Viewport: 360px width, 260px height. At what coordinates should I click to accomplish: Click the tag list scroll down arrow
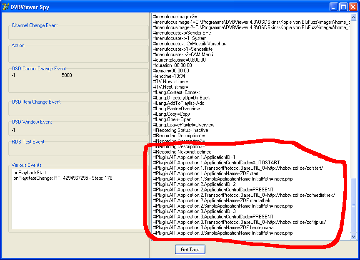[x=354, y=236]
